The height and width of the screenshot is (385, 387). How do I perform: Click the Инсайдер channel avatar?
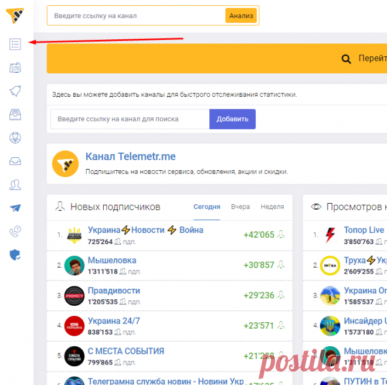click(330, 326)
